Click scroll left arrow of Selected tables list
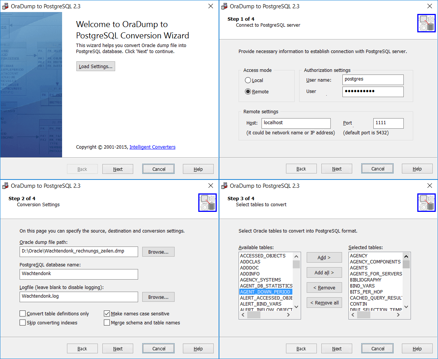Image resolution: width=438 pixels, height=359 pixels. click(x=353, y=315)
